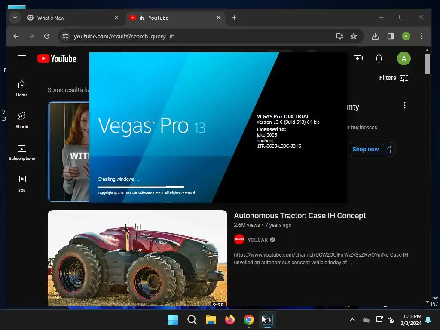The image size is (440, 330).
Task: Bookmark this page with star icon
Action: pyautogui.click(x=354, y=36)
